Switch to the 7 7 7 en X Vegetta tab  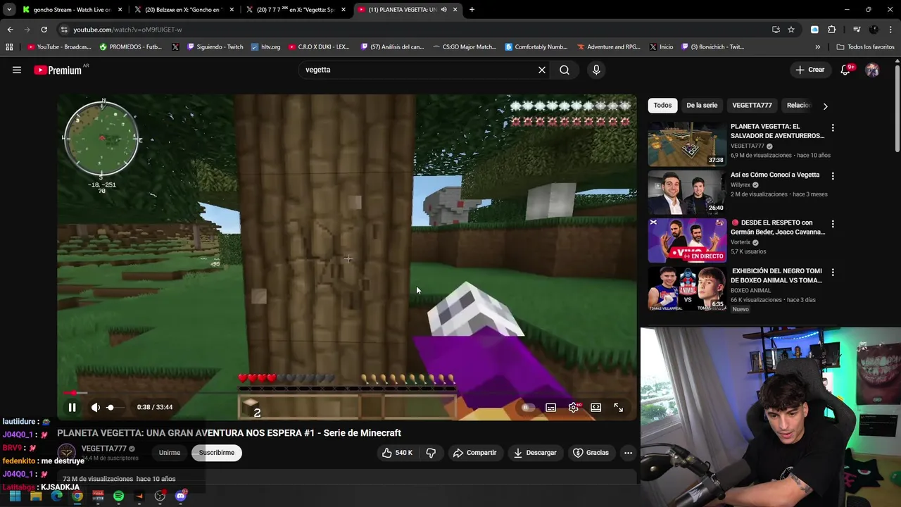[296, 10]
